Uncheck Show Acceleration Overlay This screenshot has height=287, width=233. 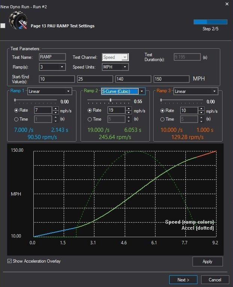(9, 261)
